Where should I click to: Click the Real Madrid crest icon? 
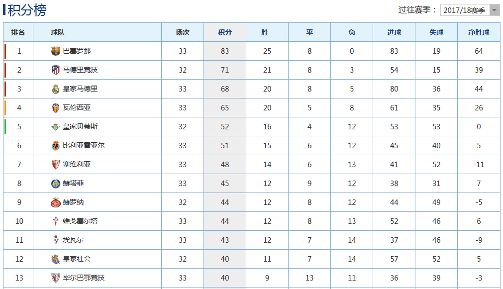[56, 89]
